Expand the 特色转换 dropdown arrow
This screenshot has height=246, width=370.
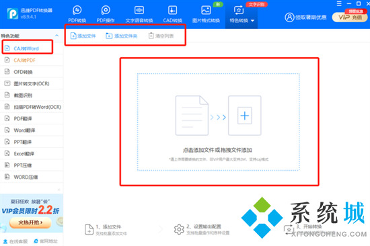pos(252,21)
